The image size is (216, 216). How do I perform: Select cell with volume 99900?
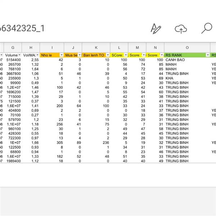13,83
